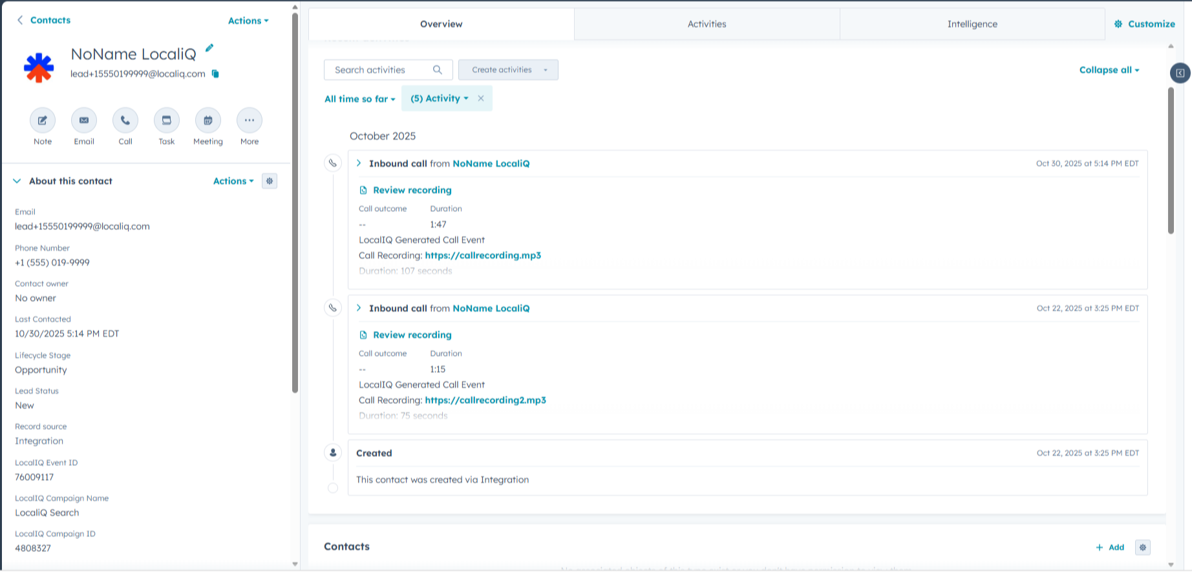1192x572 pixels.
Task: Click the Lead Status value New
Action: [25, 405]
